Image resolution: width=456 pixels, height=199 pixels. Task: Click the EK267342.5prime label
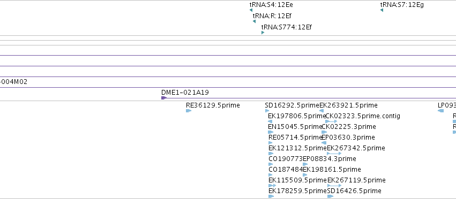tap(356, 148)
